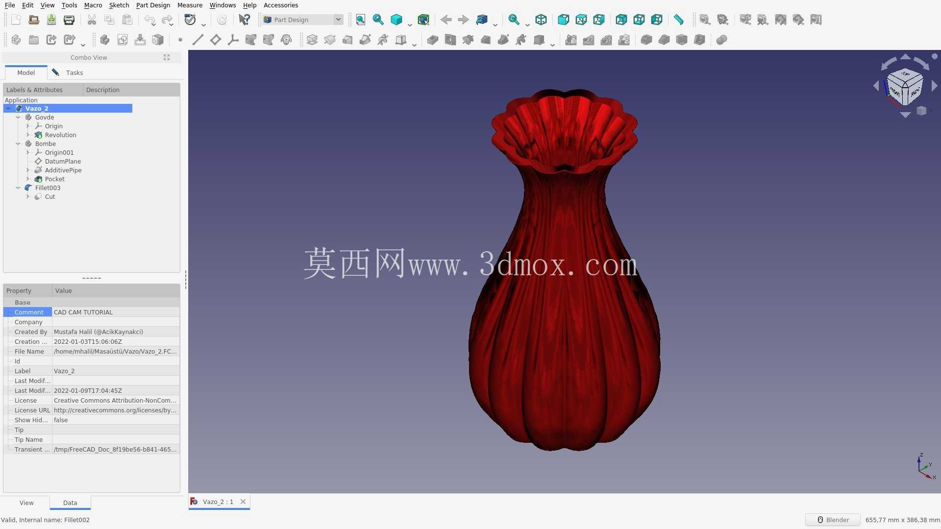Image resolution: width=941 pixels, height=529 pixels.
Task: Click the What's This help cursor icon
Action: click(x=244, y=20)
